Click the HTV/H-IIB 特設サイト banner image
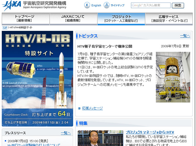This screenshot has width=196, height=146. [37, 78]
